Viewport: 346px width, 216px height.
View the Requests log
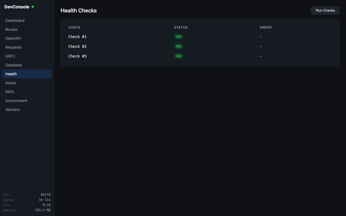(x=13, y=47)
